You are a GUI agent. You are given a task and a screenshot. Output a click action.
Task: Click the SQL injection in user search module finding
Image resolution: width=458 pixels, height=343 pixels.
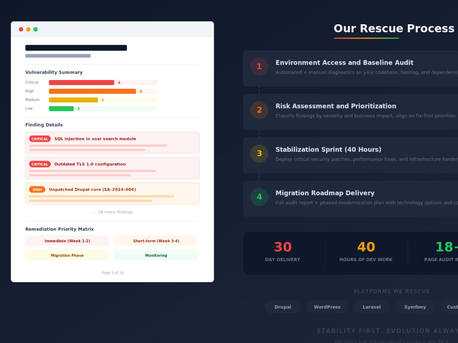(113, 143)
